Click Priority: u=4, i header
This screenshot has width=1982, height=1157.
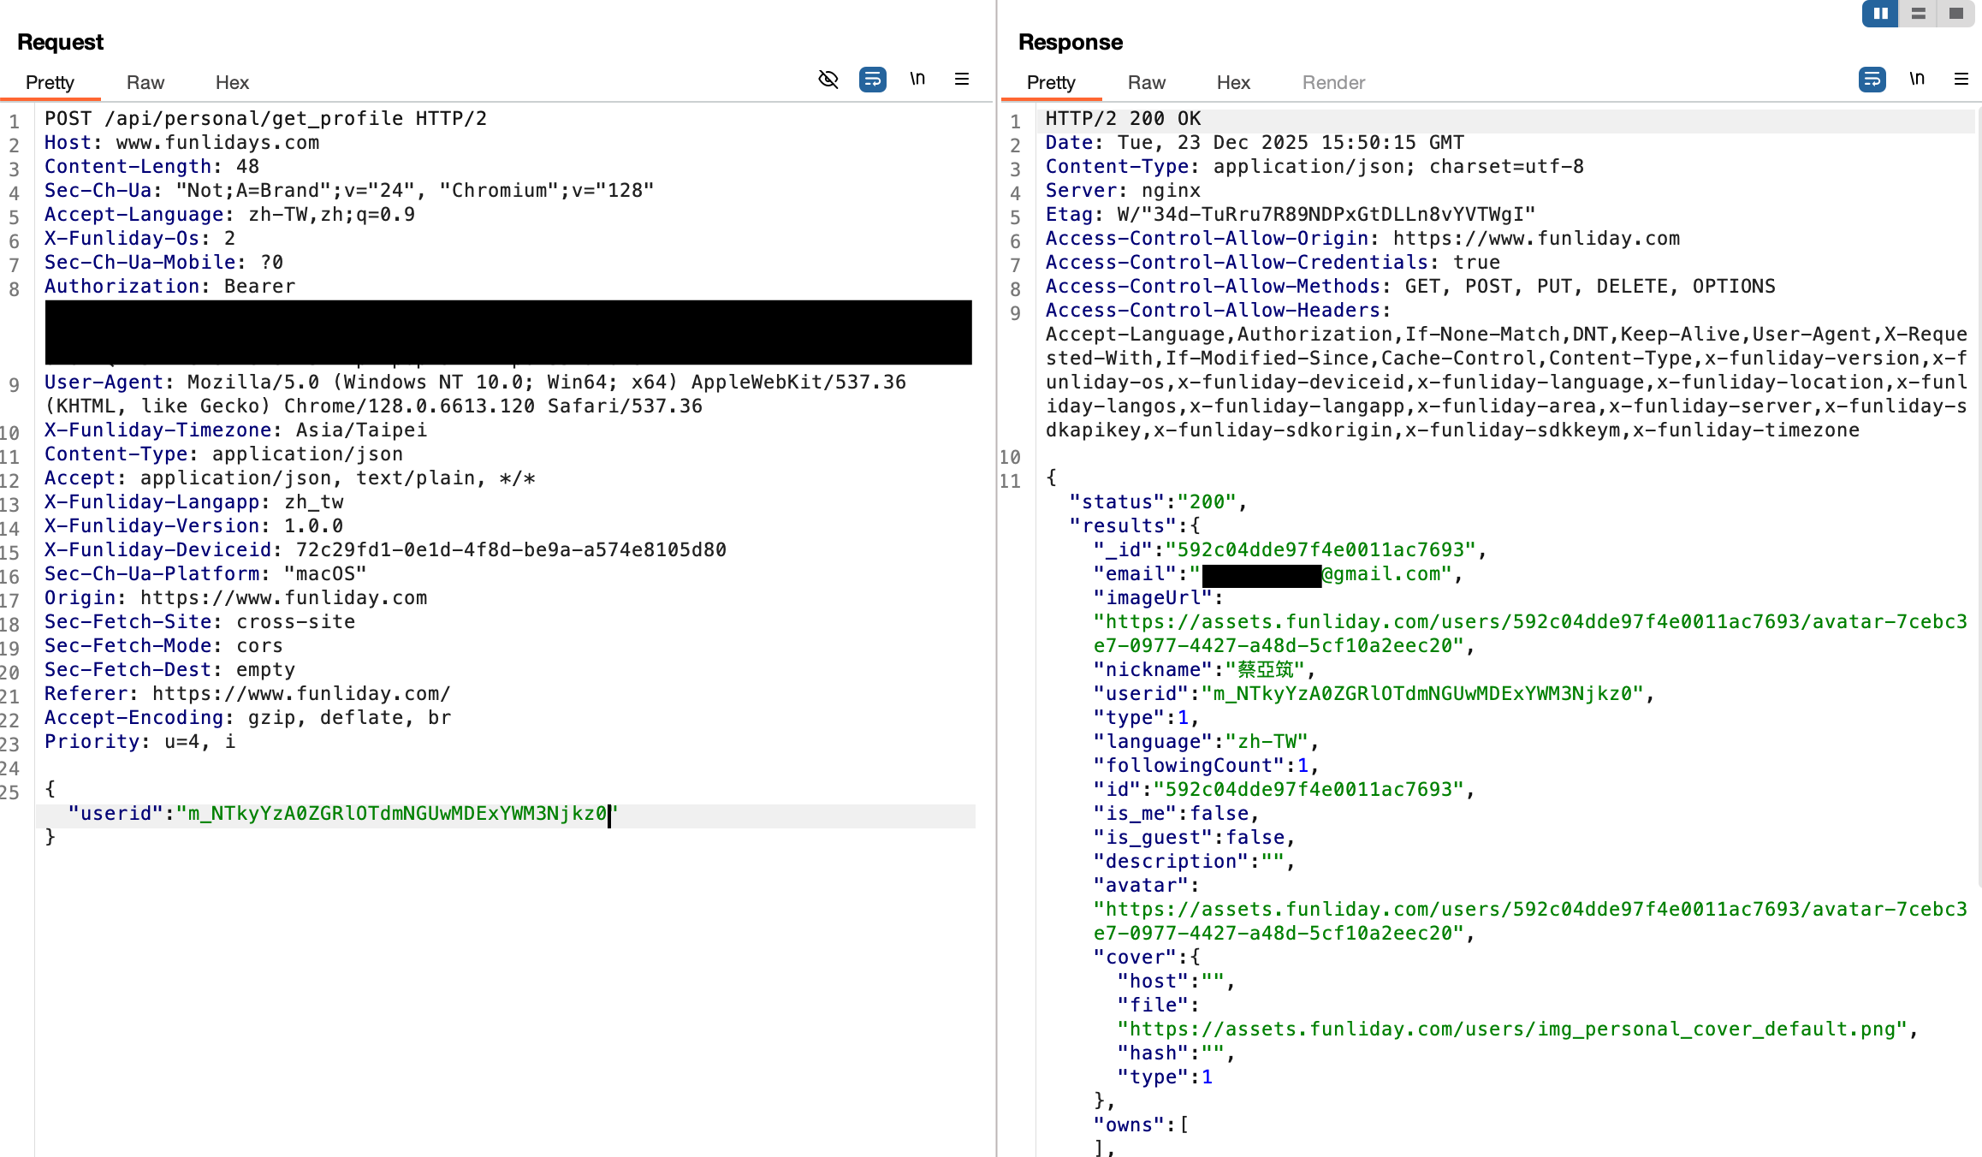pos(139,742)
